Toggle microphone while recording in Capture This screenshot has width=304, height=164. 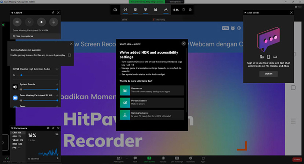54,22
